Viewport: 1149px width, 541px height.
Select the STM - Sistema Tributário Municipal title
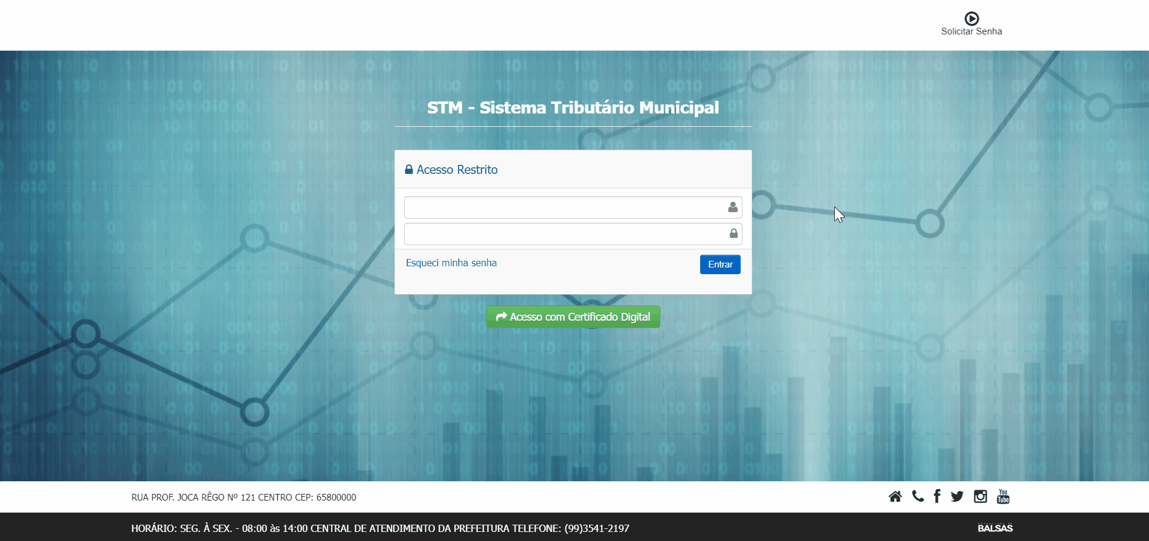point(573,107)
